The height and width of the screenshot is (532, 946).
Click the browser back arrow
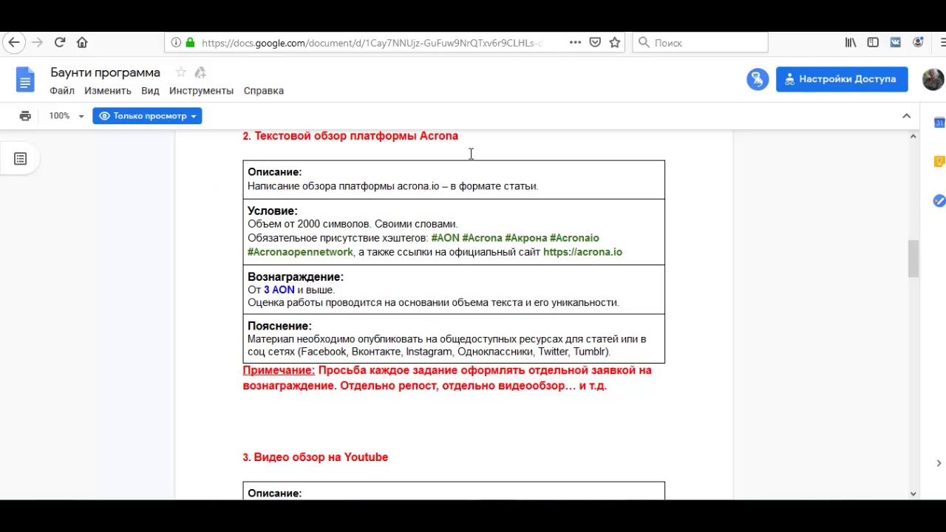coord(14,43)
